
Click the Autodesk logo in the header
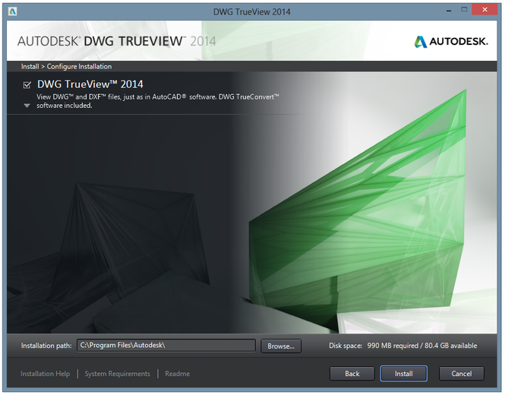[x=451, y=42]
